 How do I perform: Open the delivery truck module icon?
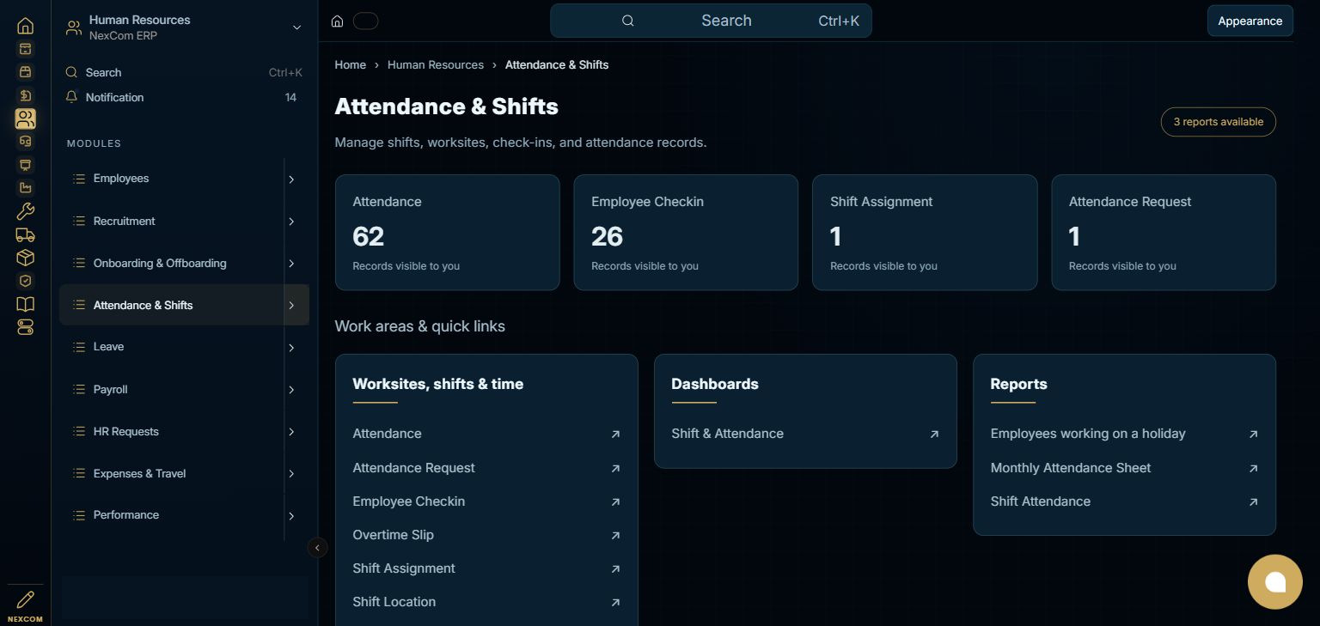pyautogui.click(x=25, y=234)
